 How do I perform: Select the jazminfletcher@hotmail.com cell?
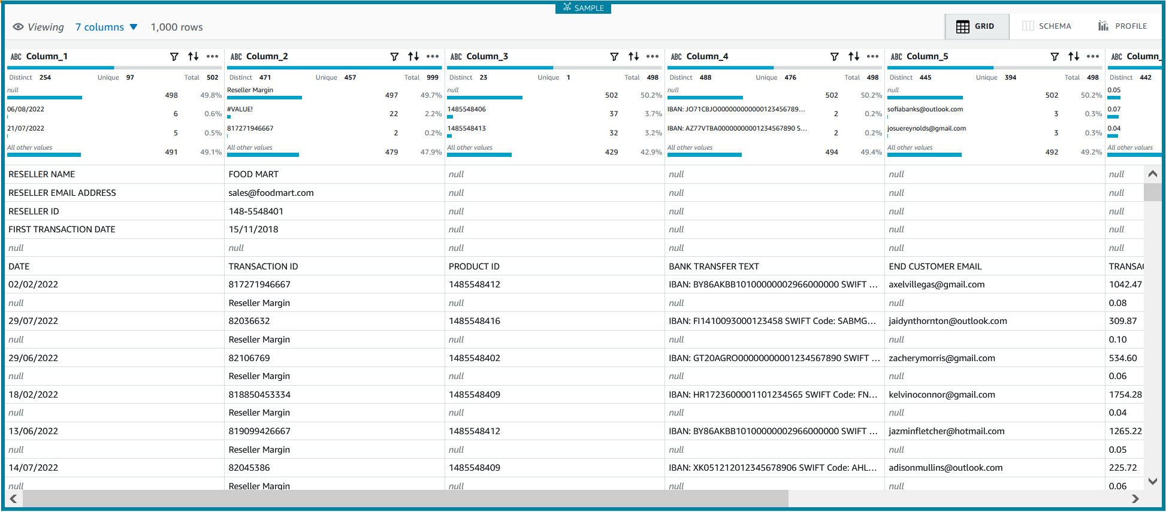995,431
